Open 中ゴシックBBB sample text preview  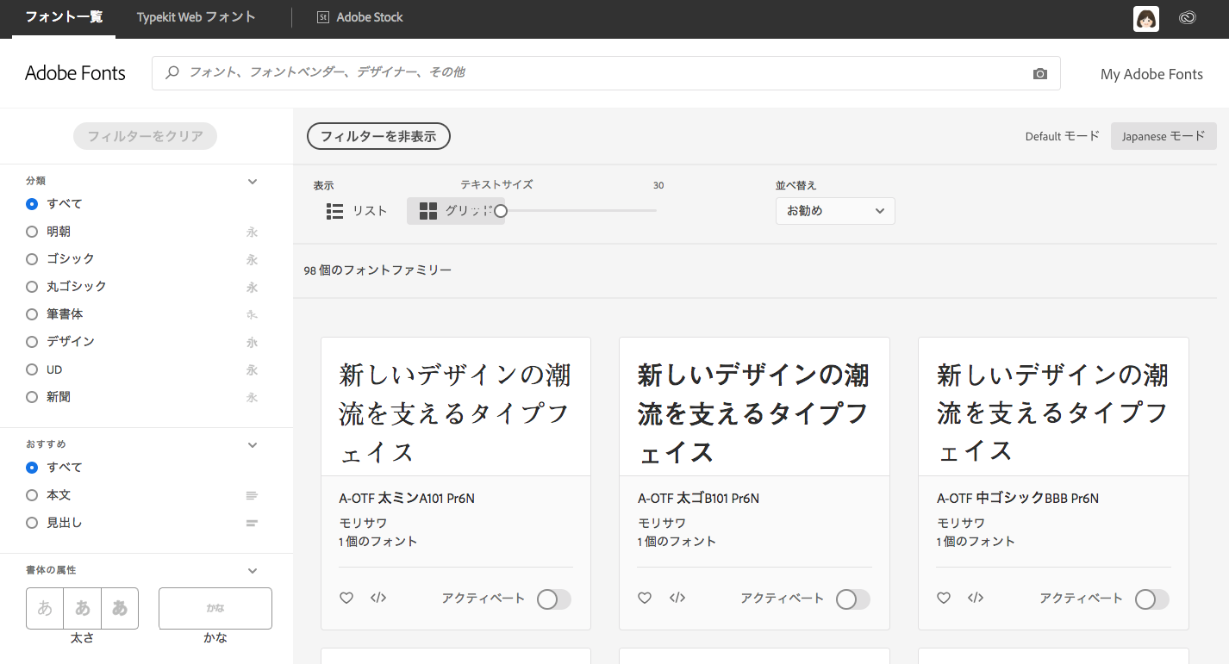(1053, 413)
